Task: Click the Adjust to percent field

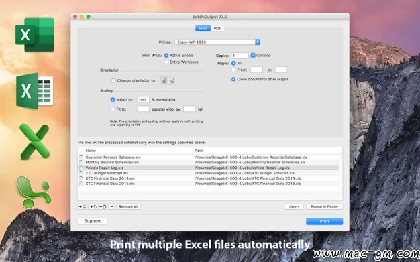Action: click(143, 100)
